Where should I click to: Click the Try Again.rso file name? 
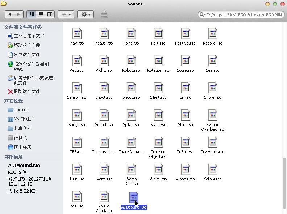click(213, 152)
